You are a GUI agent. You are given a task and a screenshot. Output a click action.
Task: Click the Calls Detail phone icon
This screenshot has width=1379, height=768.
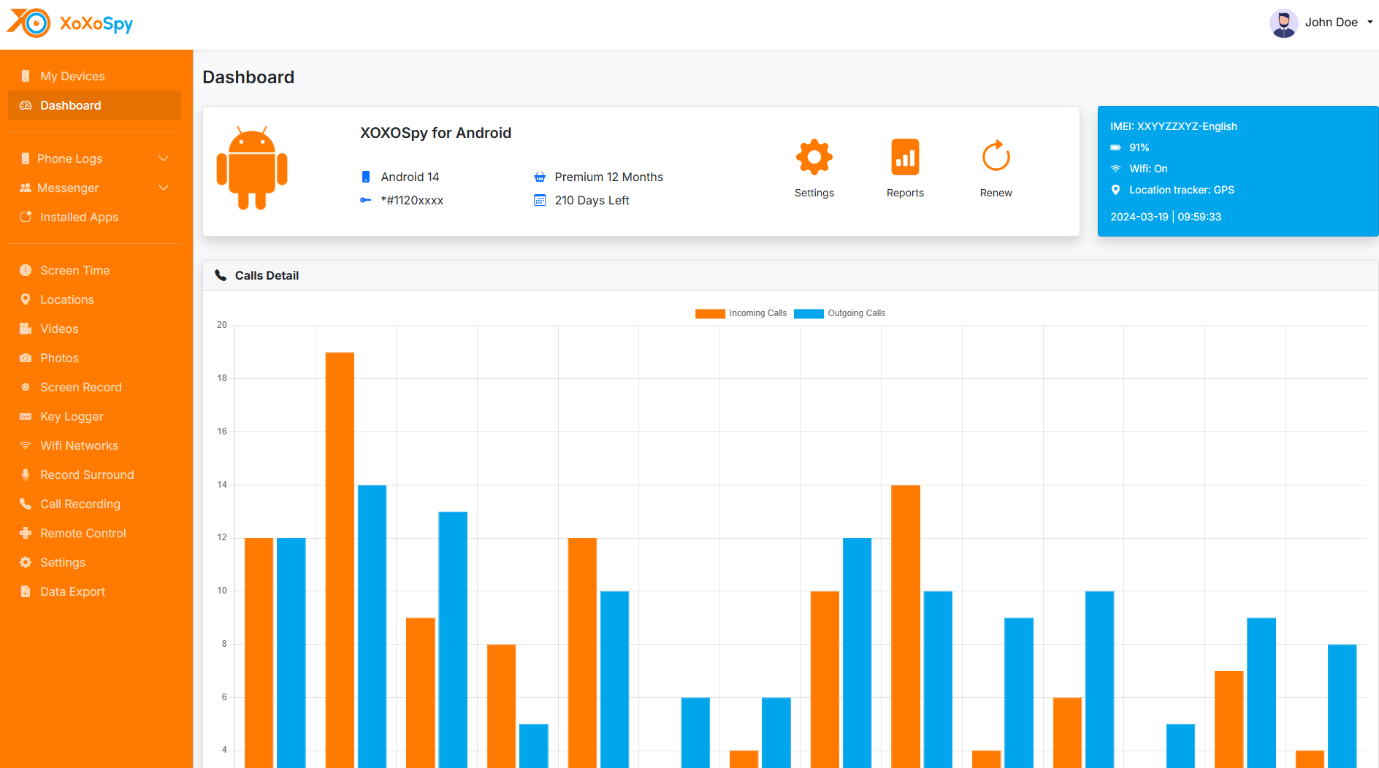[x=221, y=275]
